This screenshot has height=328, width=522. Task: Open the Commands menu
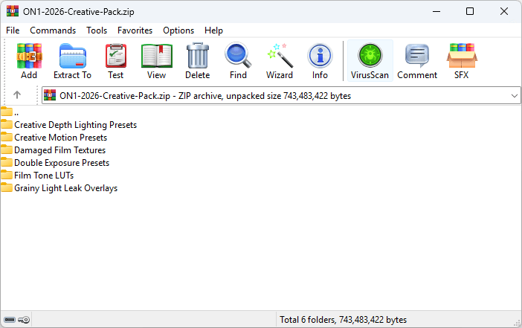pos(53,30)
